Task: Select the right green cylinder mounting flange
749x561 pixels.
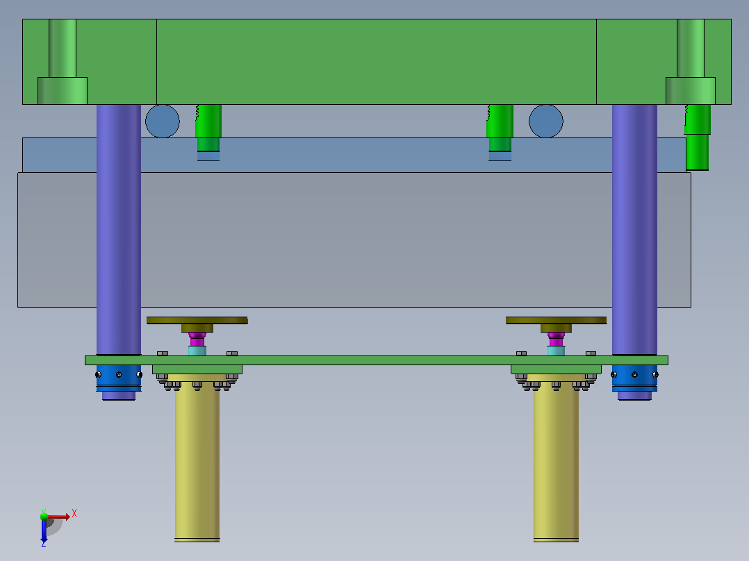Action: tap(556, 369)
